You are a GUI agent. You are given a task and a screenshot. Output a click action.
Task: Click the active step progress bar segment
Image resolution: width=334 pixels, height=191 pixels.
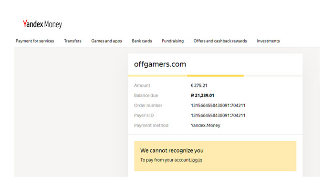pos(215,75)
